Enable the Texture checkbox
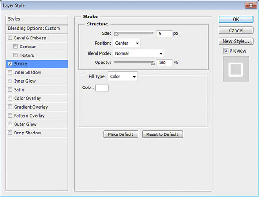 coord(16,55)
